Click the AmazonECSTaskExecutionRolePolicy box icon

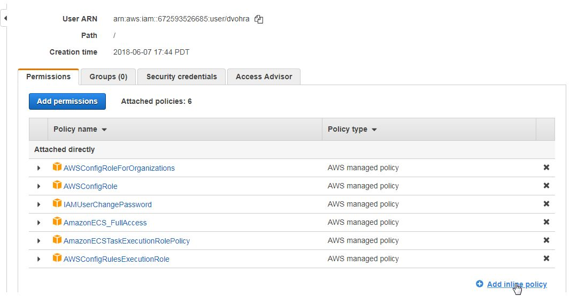tap(57, 240)
